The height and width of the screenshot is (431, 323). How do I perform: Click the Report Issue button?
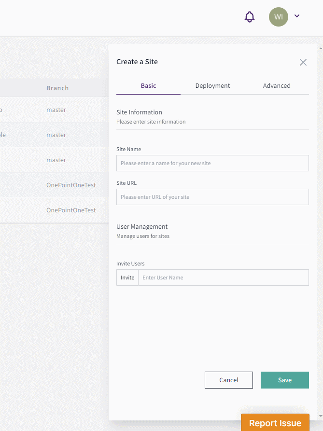(x=275, y=423)
